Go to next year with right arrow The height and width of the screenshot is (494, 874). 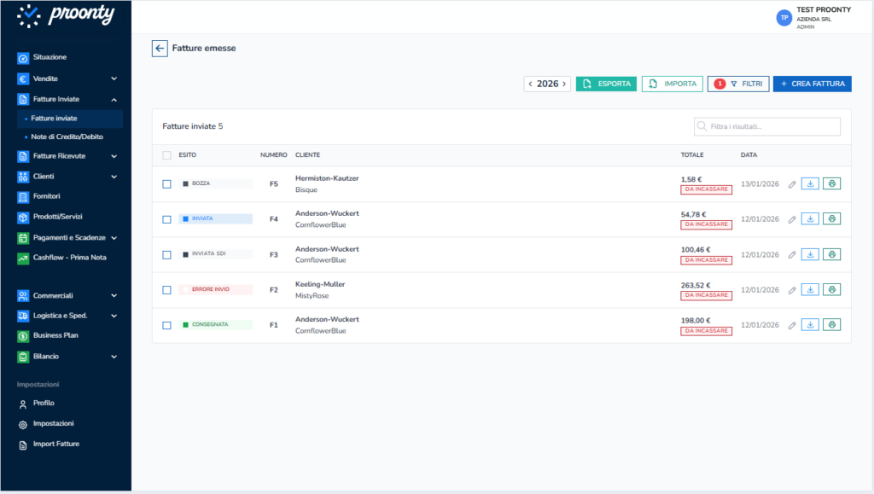(564, 84)
